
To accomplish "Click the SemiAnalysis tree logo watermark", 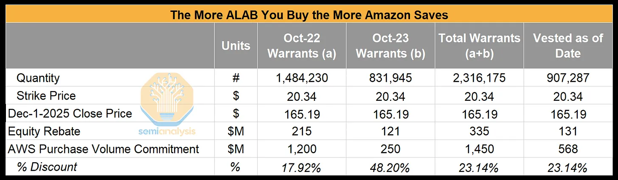I will (x=168, y=98).
